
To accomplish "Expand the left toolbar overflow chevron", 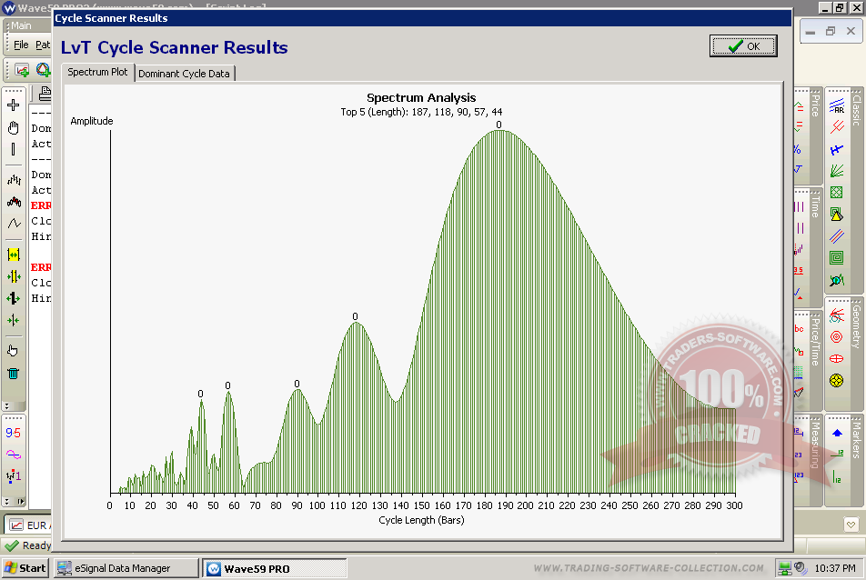I will pyautogui.click(x=6, y=405).
